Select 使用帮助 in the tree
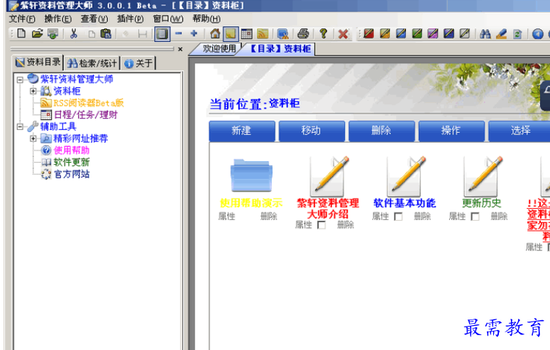The image size is (550, 350). pyautogui.click(x=72, y=151)
